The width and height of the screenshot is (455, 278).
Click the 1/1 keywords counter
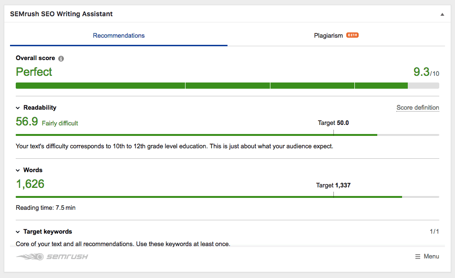[434, 232]
